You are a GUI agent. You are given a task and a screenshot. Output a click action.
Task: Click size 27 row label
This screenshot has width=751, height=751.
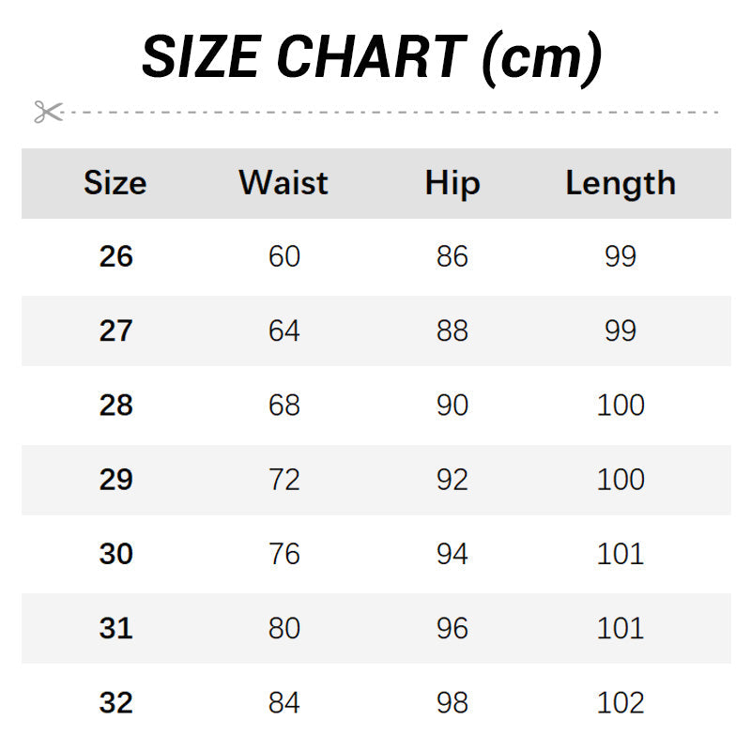[x=115, y=330]
